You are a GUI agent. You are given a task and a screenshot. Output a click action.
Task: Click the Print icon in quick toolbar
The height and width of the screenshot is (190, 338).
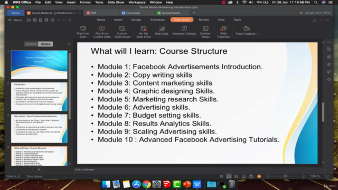(x=46, y=20)
